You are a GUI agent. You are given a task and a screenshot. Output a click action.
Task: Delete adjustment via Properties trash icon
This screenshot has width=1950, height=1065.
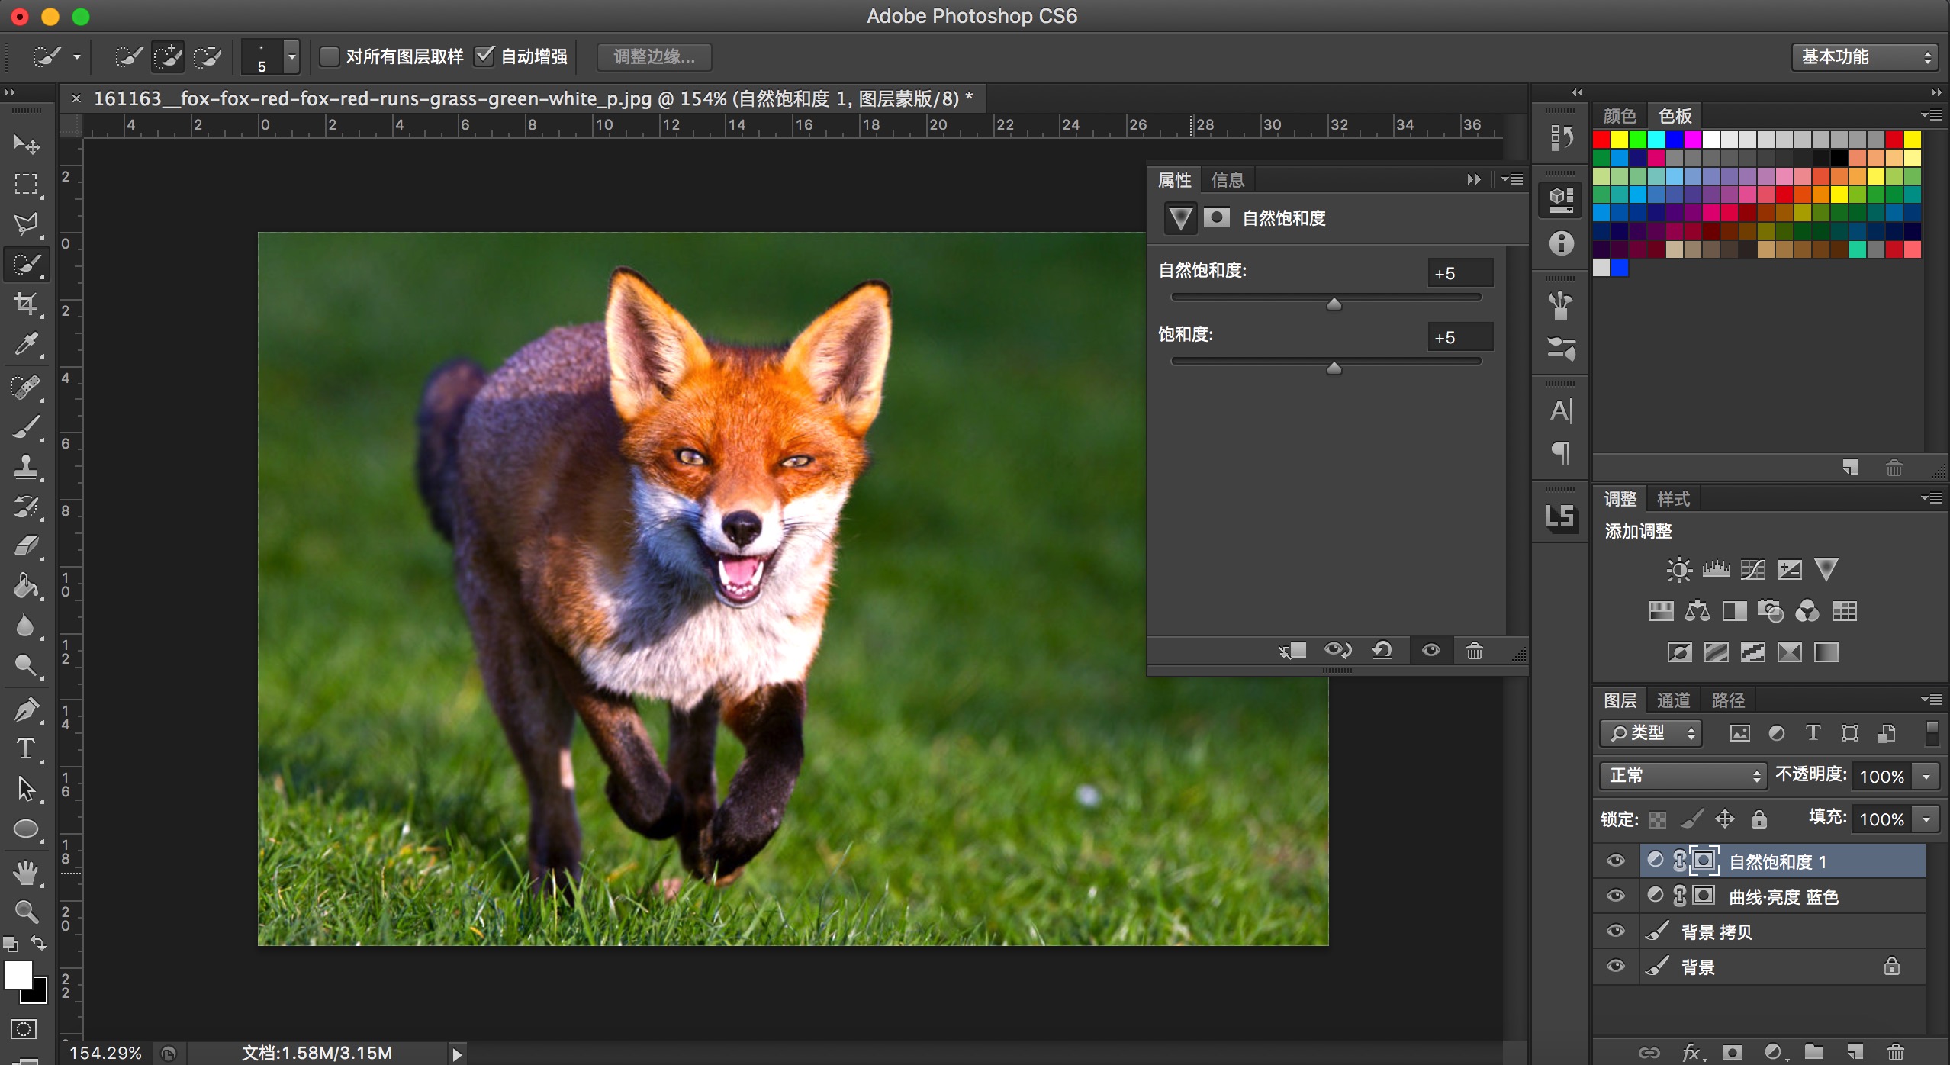click(1474, 651)
